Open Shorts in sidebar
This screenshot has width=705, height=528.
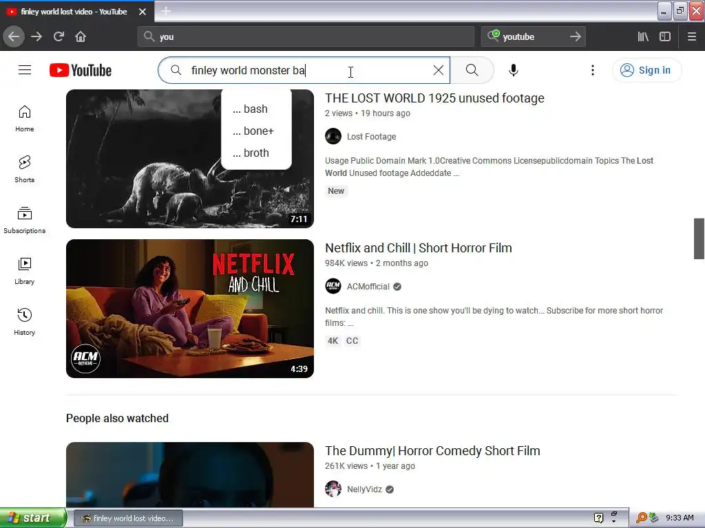[x=24, y=169]
